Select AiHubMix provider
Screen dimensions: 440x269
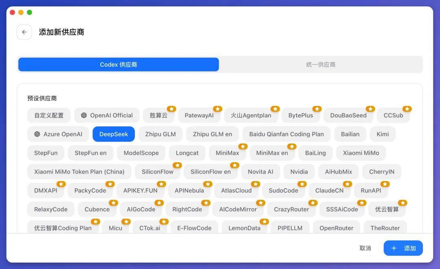tap(339, 172)
